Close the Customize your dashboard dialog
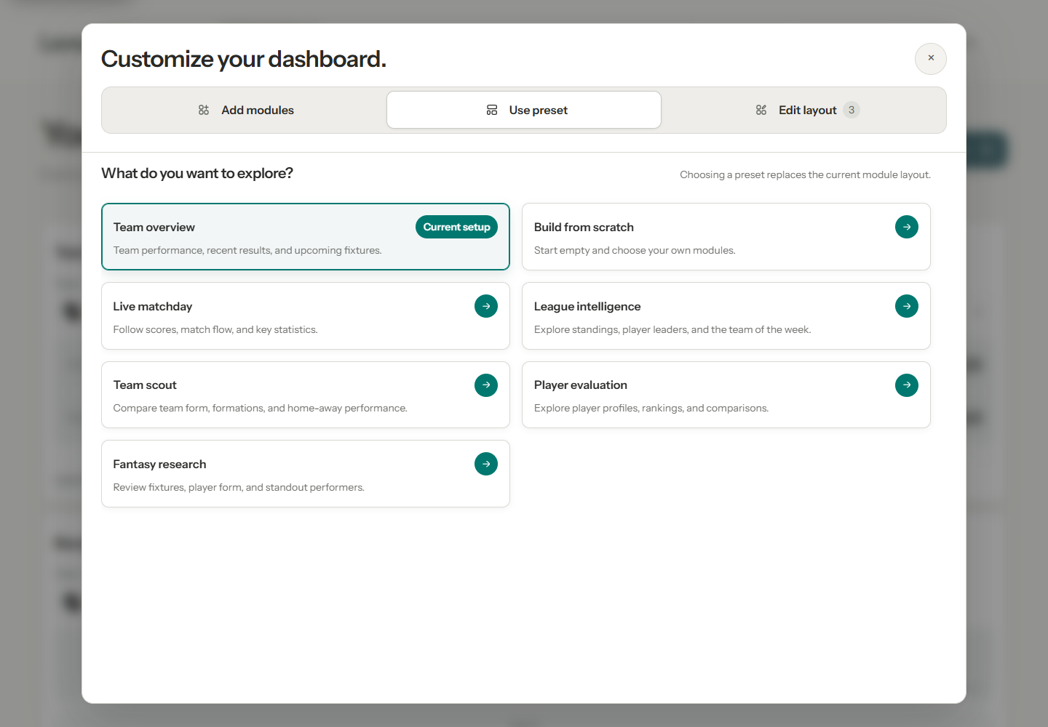Viewport: 1048px width, 727px height. tap(931, 58)
